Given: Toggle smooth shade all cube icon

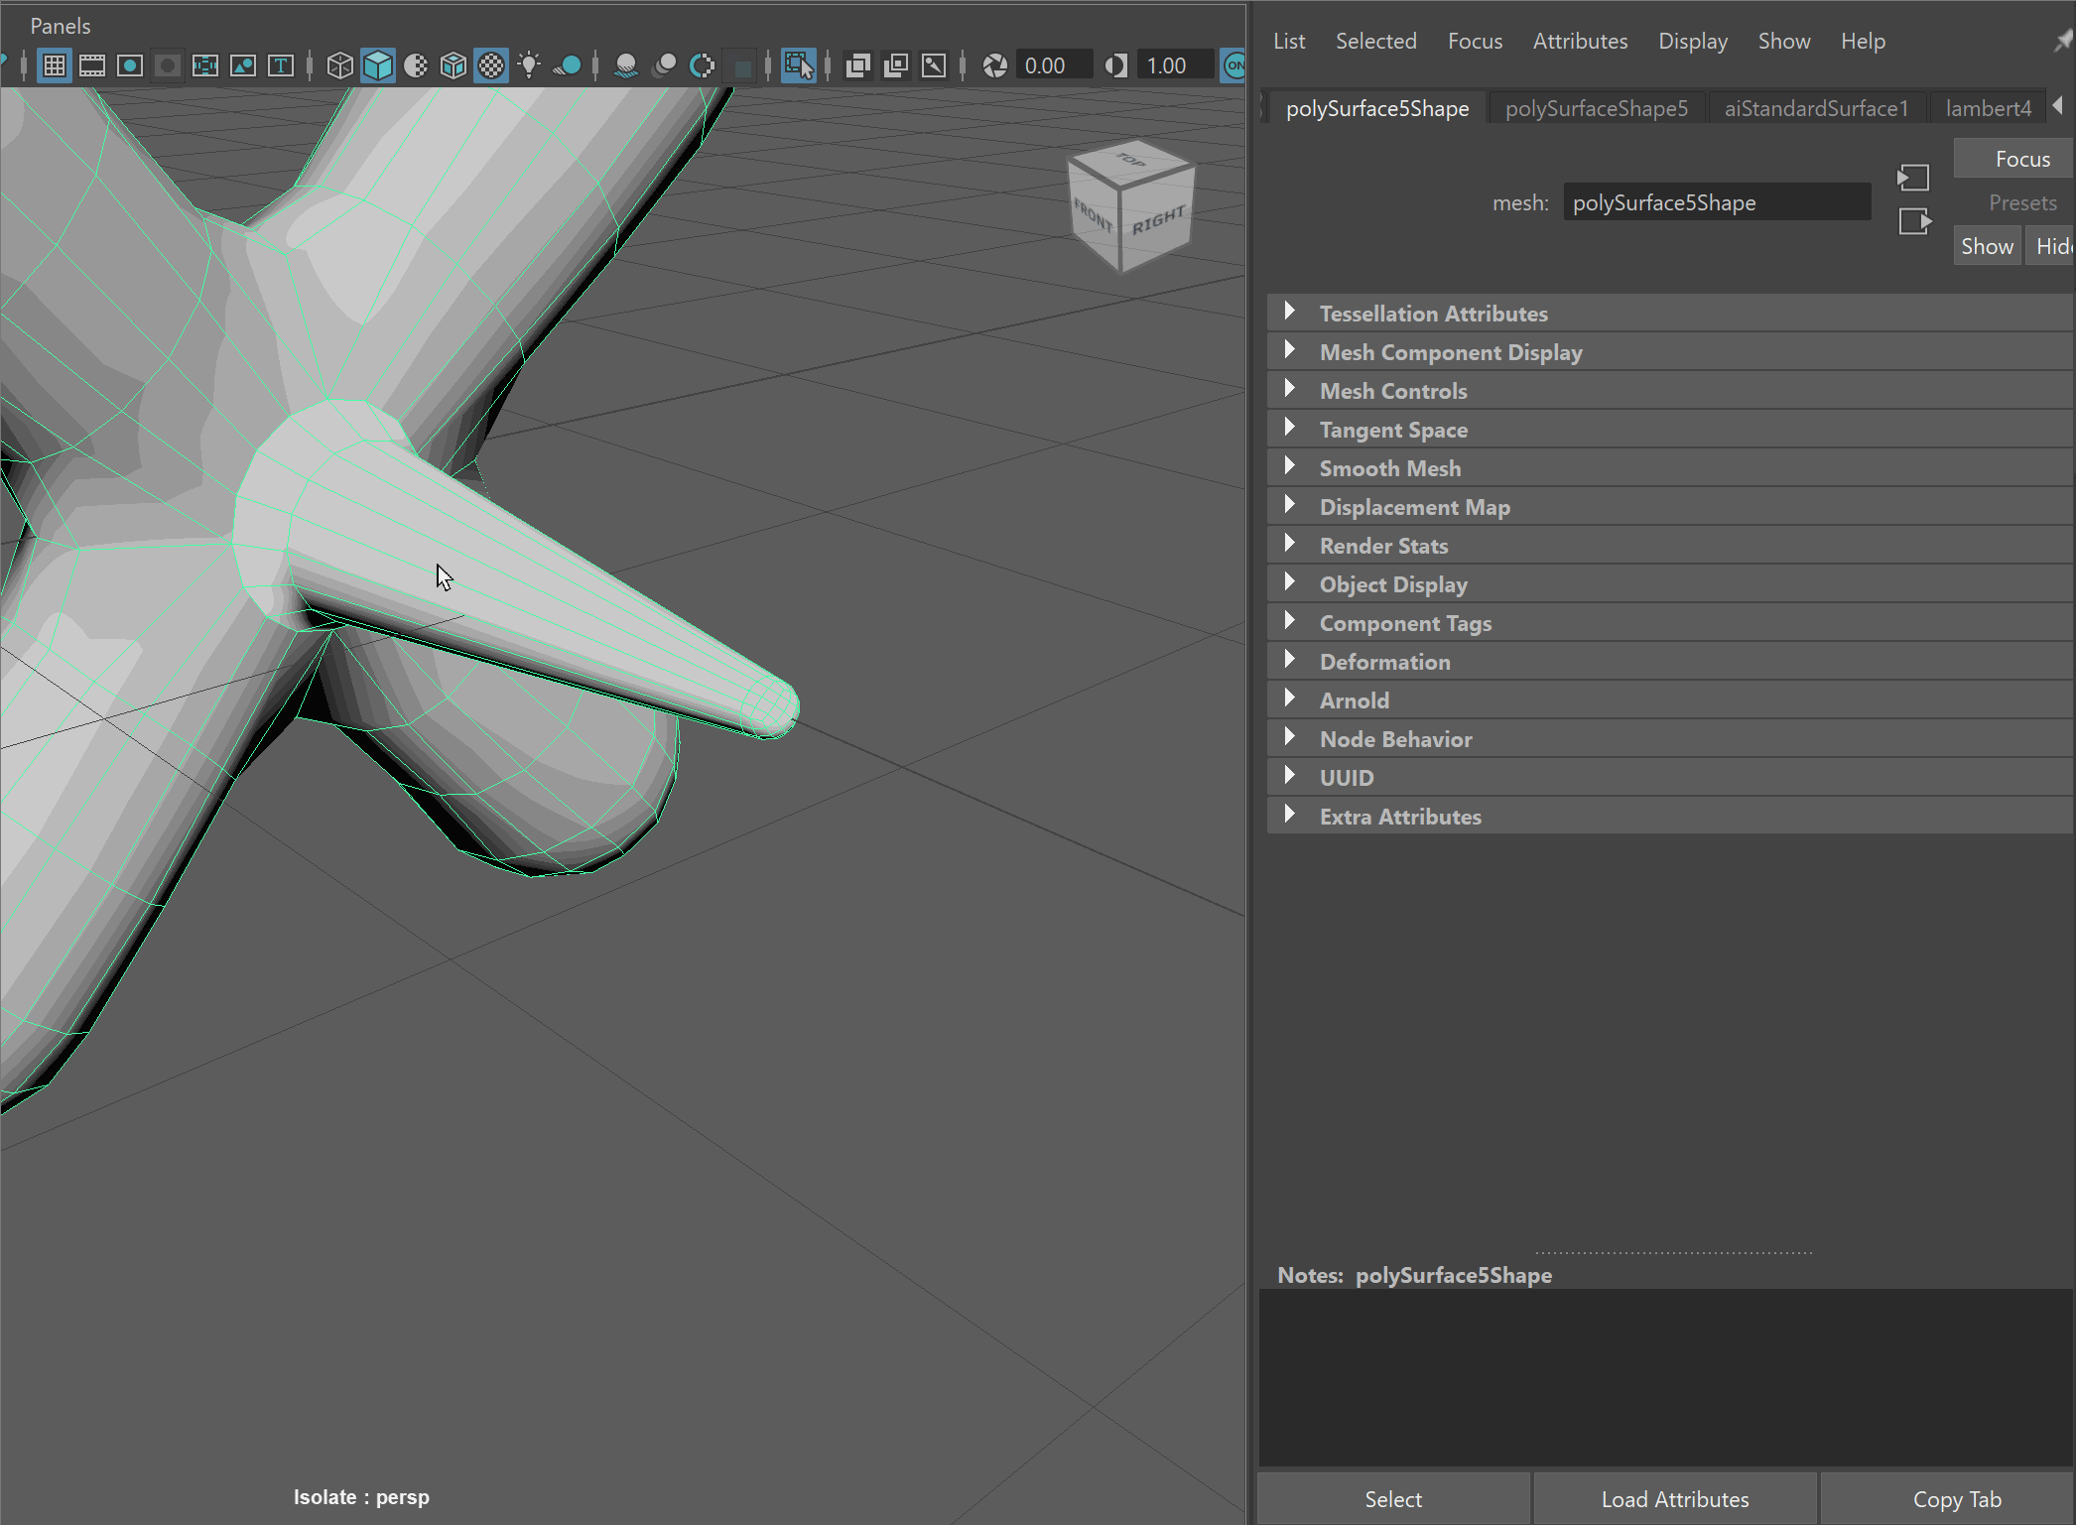Looking at the screenshot, I should pos(378,65).
